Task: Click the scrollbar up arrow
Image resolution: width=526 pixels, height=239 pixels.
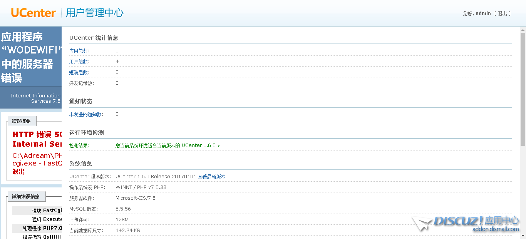Action: pyautogui.click(x=523, y=29)
